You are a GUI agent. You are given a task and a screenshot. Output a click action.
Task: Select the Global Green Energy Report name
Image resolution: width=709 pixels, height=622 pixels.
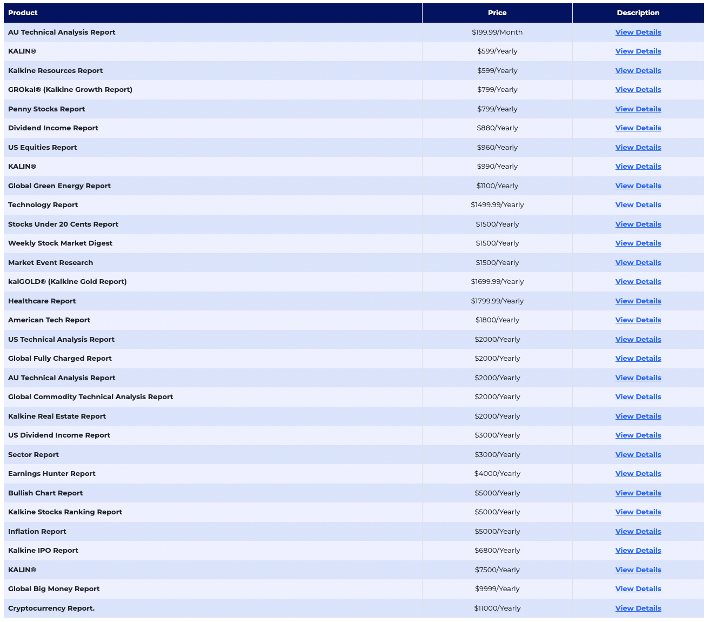pos(59,186)
